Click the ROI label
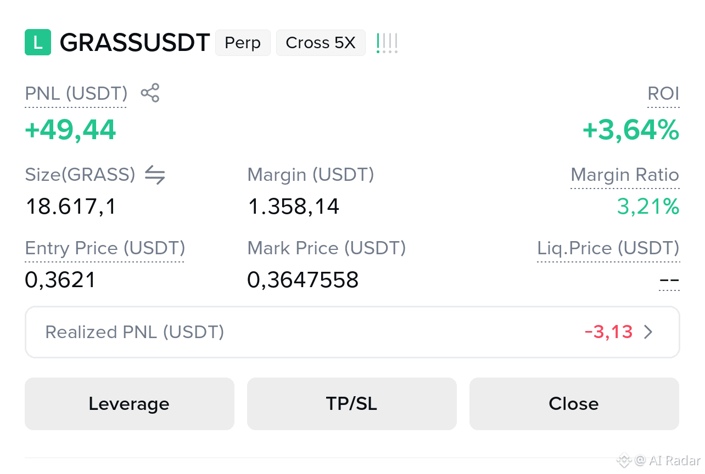 click(663, 94)
